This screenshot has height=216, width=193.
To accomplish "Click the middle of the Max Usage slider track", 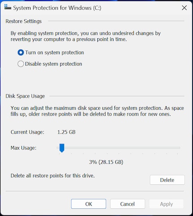I will tap(118, 148).
